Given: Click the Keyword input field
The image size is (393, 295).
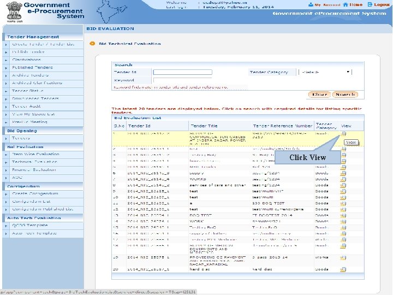Looking at the screenshot, I should (x=182, y=80).
